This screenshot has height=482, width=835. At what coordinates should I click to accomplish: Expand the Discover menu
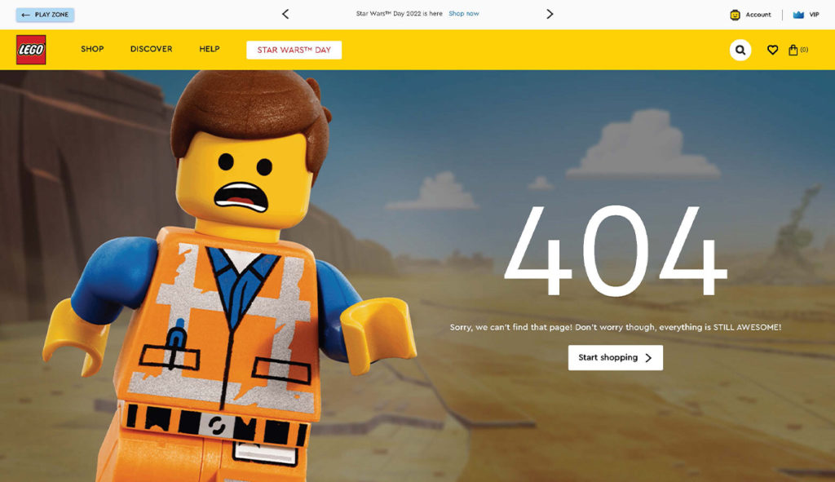coord(151,49)
